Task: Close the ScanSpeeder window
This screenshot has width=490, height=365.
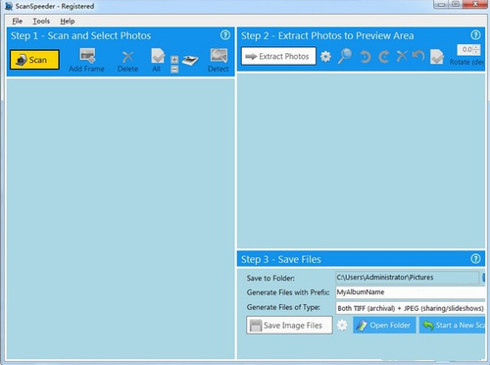Action: [475, 4]
